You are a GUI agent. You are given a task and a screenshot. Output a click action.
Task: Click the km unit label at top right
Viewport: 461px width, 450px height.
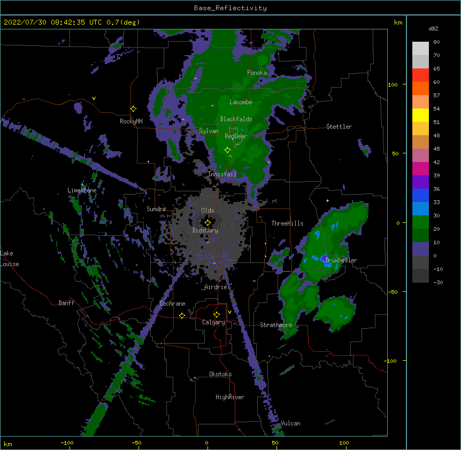[398, 22]
